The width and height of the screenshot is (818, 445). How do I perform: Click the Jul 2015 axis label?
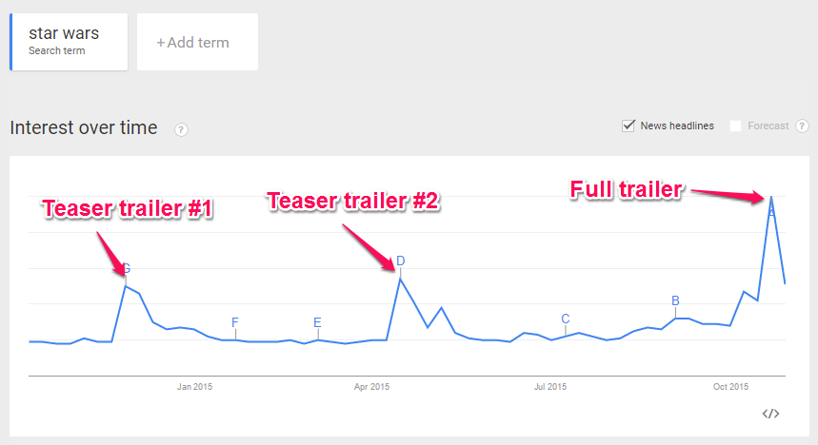(550, 387)
